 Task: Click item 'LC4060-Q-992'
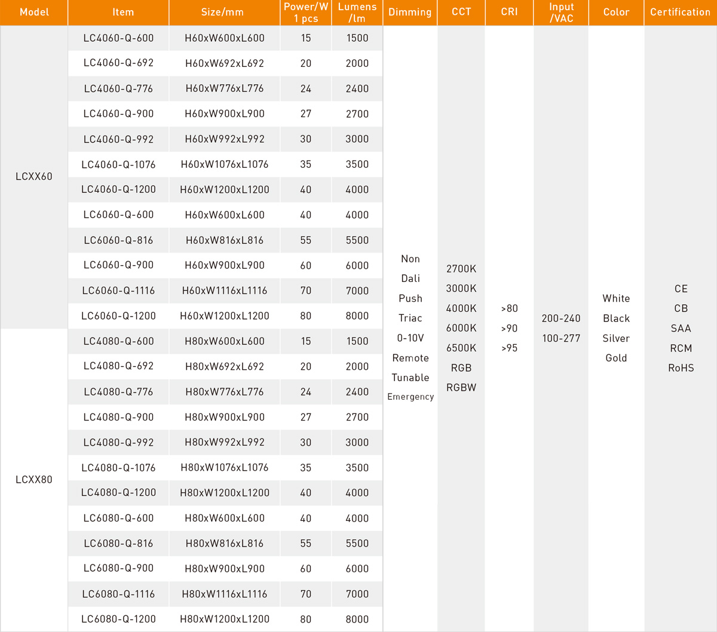click(119, 139)
